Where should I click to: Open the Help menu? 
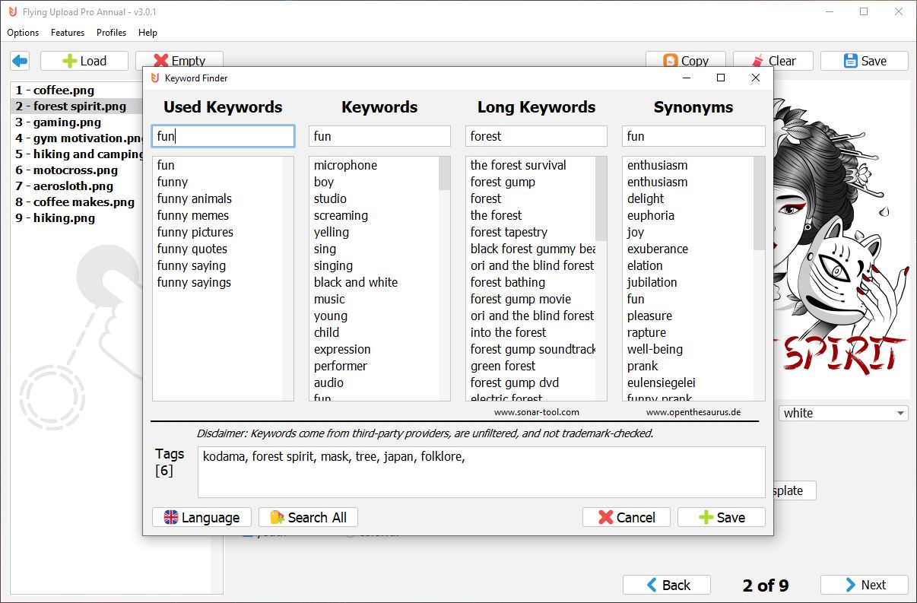click(x=148, y=33)
